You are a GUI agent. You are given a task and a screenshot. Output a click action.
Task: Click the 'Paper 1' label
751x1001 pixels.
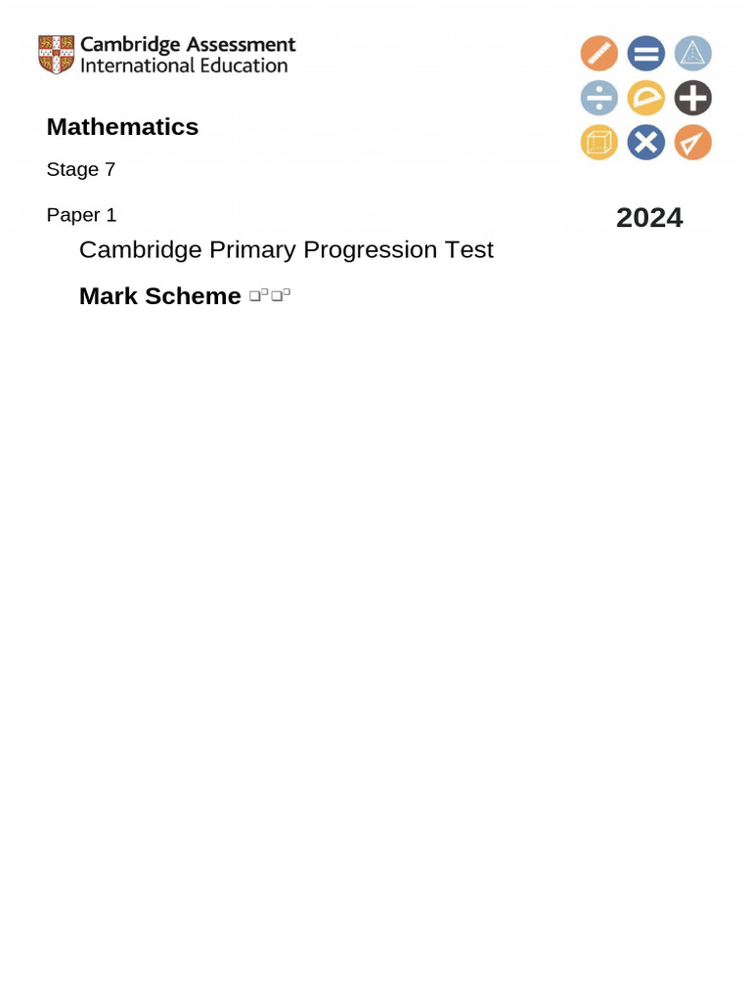(x=81, y=215)
